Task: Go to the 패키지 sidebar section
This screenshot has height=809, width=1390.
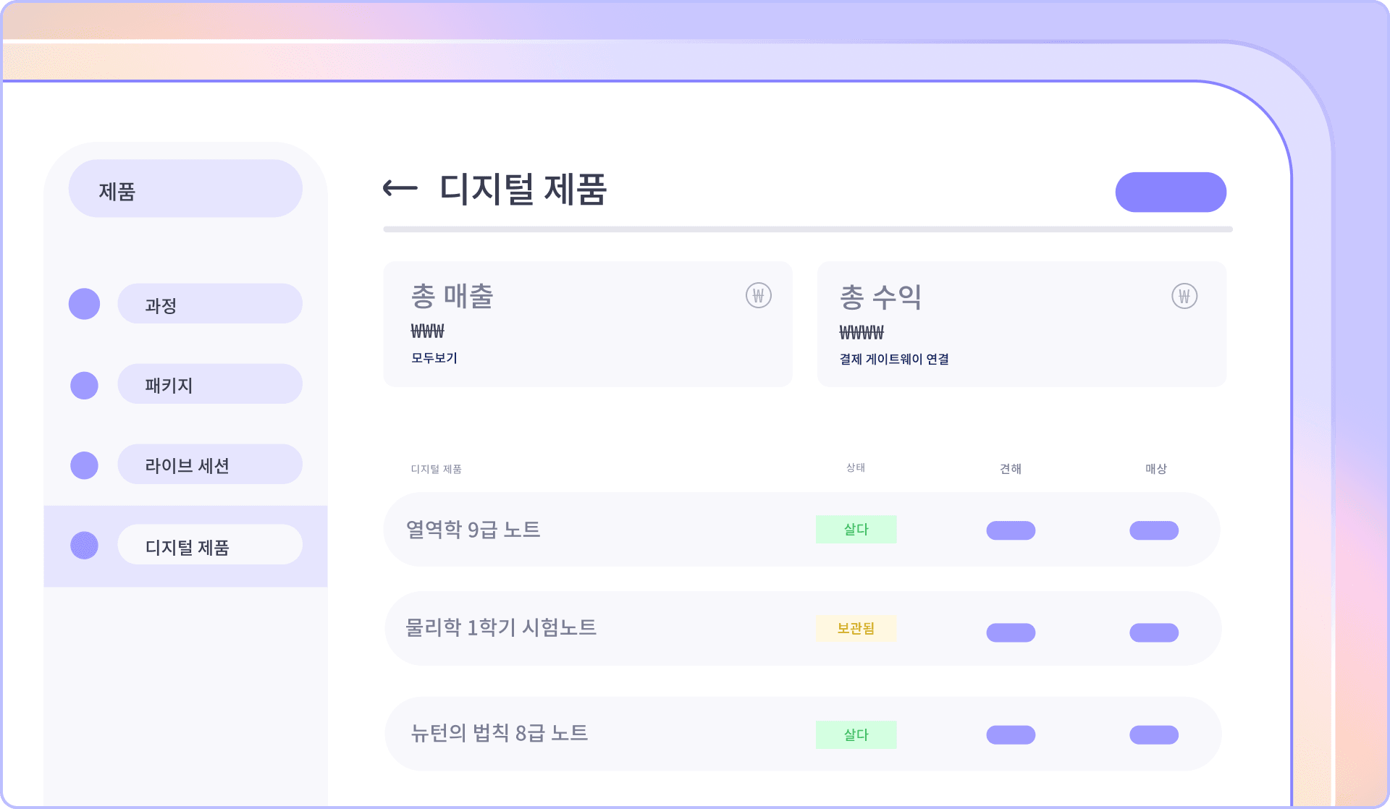Action: pos(209,384)
